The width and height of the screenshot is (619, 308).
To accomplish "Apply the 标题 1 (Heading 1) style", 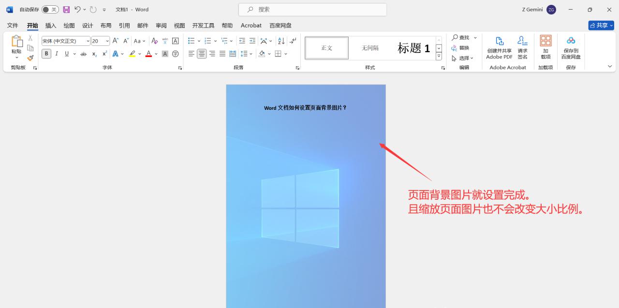I will (413, 48).
